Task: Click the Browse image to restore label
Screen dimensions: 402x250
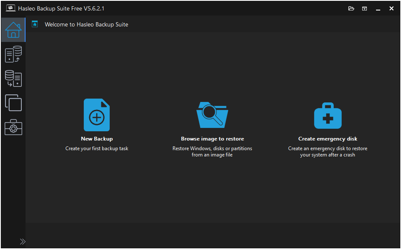Action: (213, 139)
